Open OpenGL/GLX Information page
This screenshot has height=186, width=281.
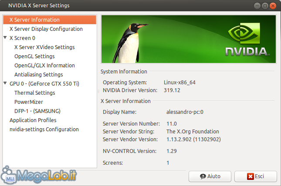(x=44, y=66)
